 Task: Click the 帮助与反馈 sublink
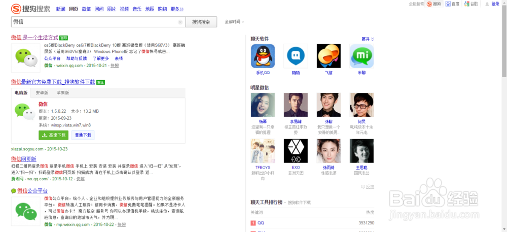77,58
